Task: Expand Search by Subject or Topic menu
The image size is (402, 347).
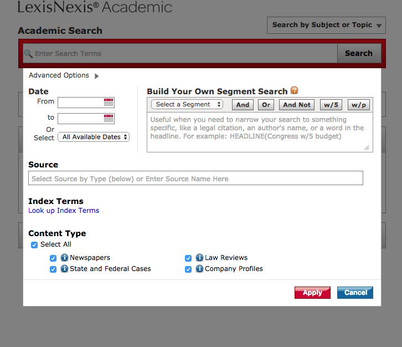Action: tap(326, 25)
